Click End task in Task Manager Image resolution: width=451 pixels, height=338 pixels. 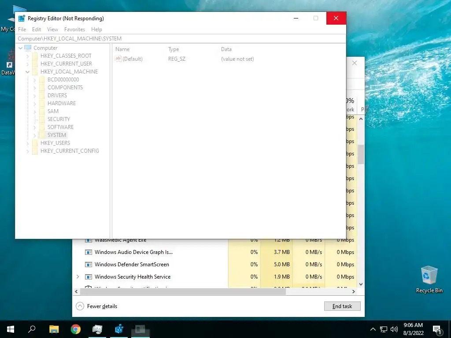point(342,306)
